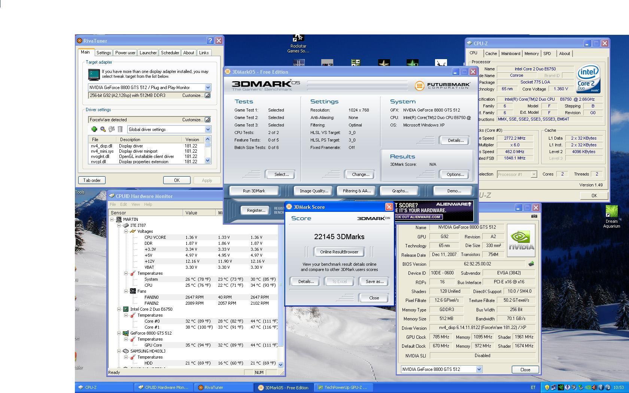
Task: Open the target adapter dropdown in RivaTuner
Action: [x=208, y=87]
